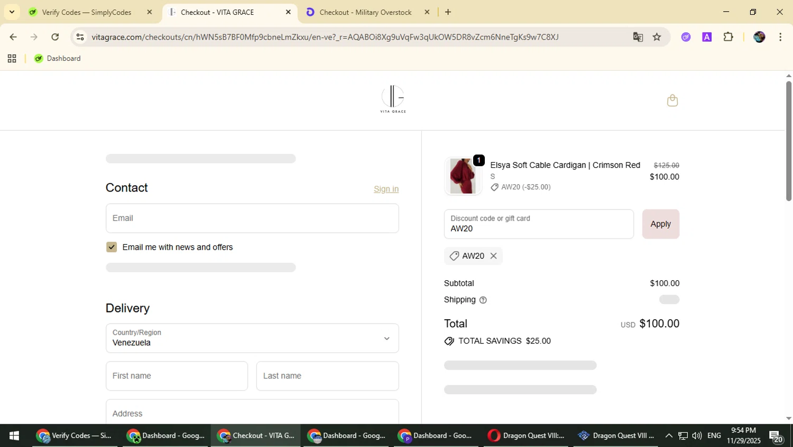Open the Chrome three-dot menu
Screen dimensions: 793x447
pyautogui.click(x=780, y=37)
